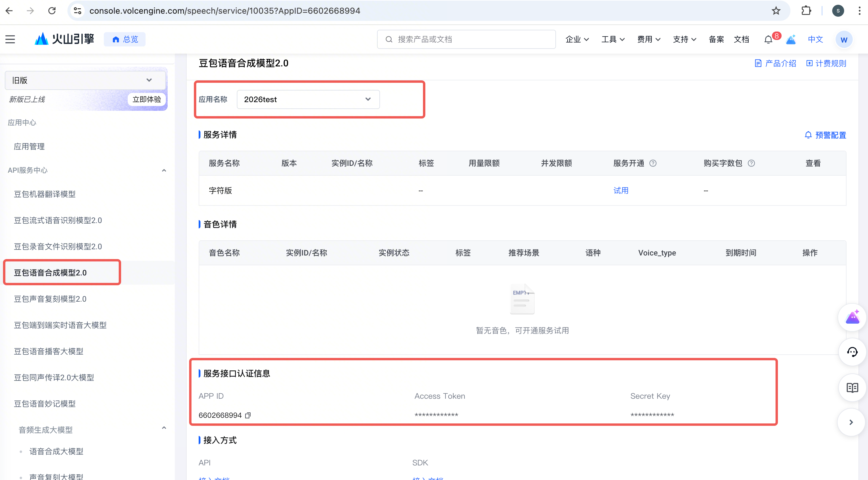Viewport: 868px width, 480px height.
Task: Open the AI assistant icon in header
Action: (x=791, y=39)
